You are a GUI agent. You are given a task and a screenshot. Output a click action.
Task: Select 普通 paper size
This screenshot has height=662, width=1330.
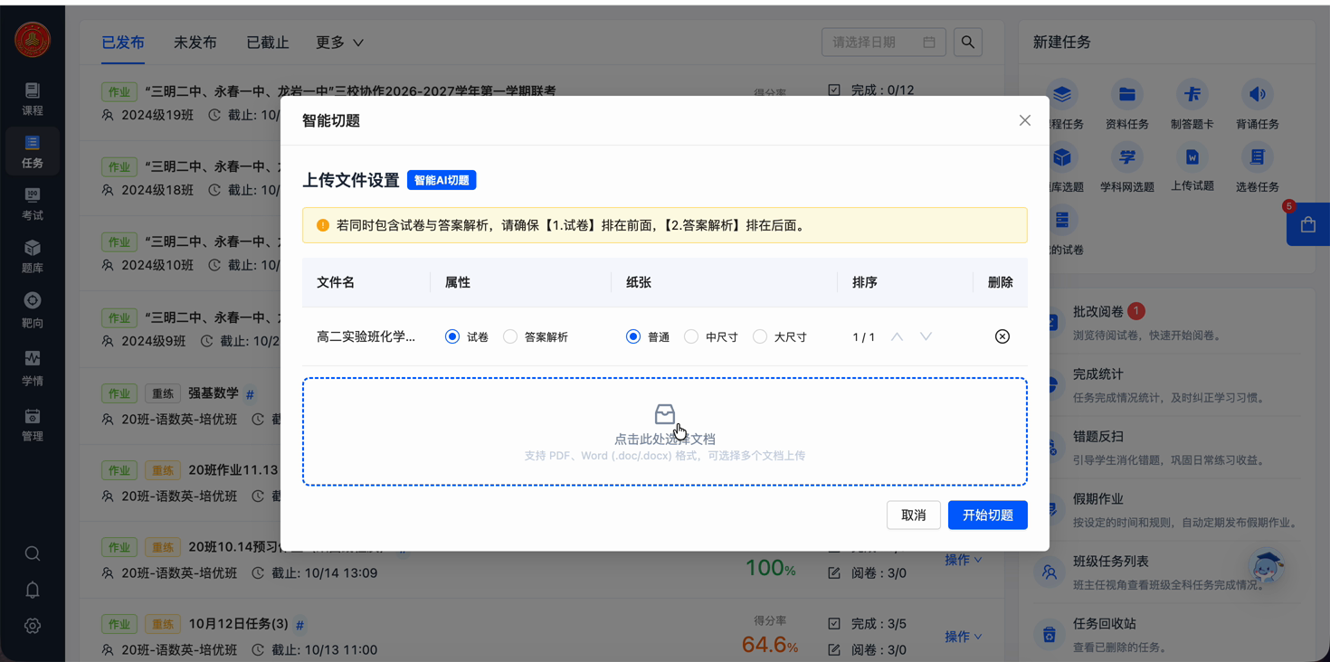click(633, 336)
